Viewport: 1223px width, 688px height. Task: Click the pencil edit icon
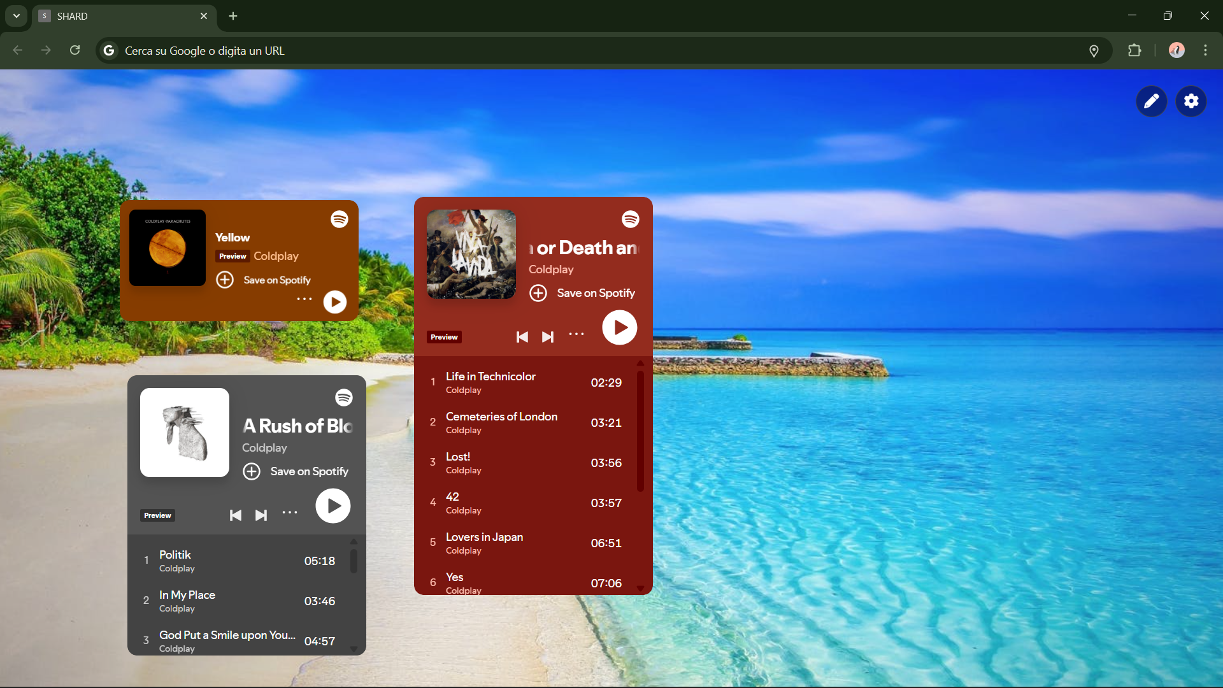pyautogui.click(x=1151, y=101)
